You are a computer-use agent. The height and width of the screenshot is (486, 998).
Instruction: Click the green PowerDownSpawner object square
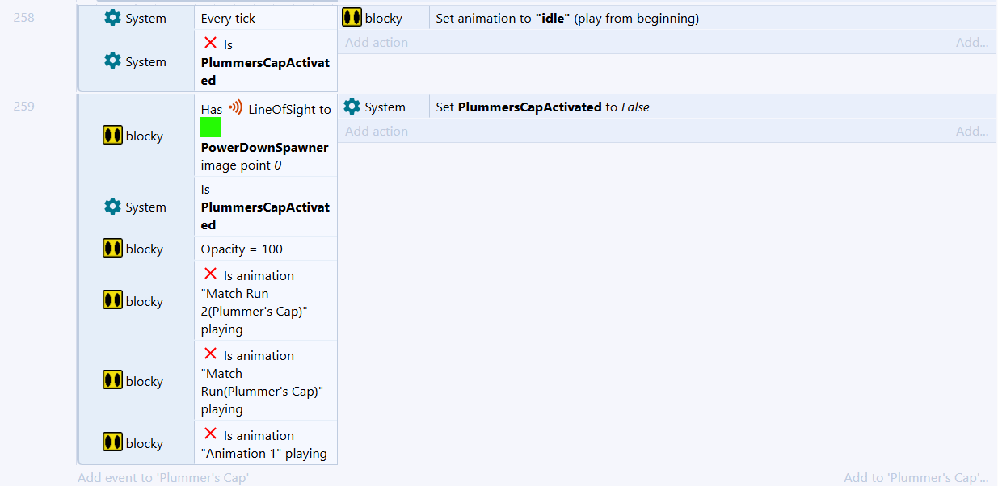210,128
